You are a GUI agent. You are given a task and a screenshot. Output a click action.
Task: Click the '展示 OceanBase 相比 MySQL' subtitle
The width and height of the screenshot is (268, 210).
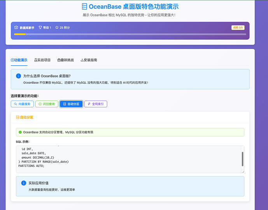click(129, 15)
